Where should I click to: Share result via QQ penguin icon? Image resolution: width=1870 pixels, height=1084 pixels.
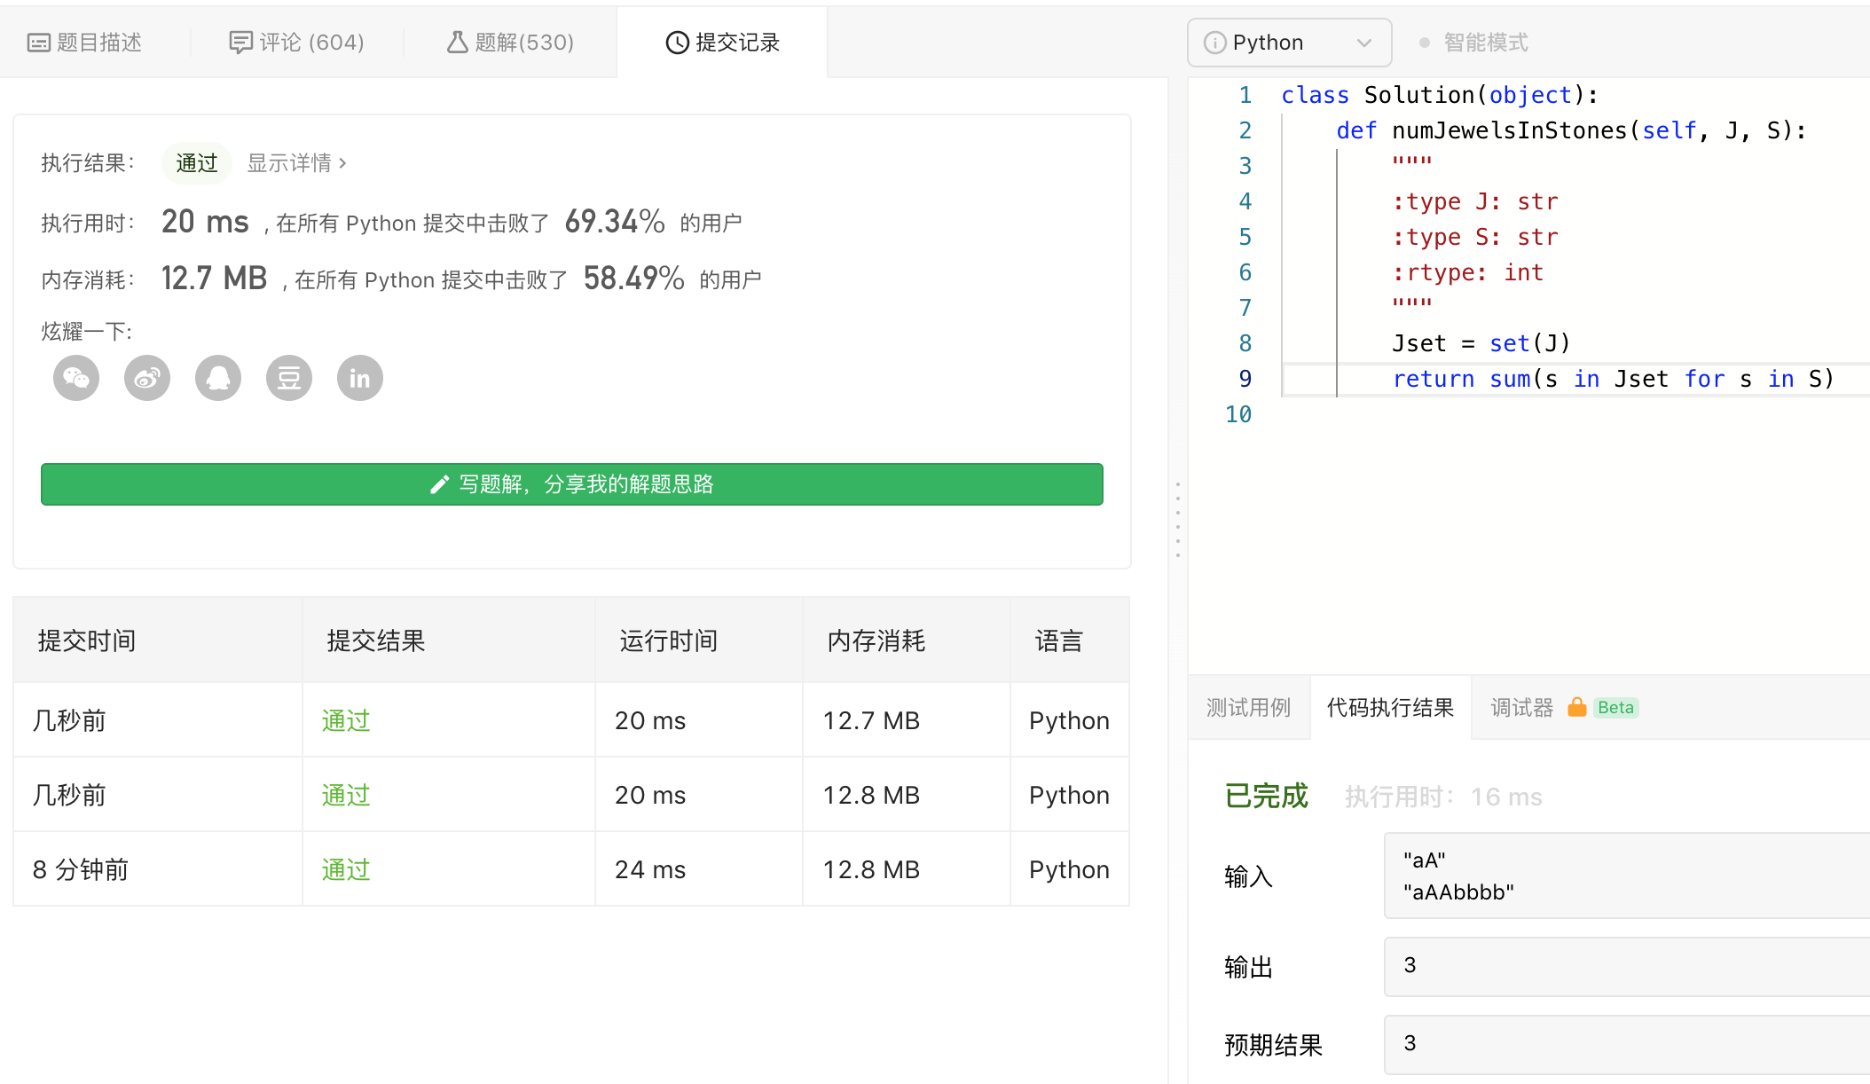pyautogui.click(x=218, y=379)
